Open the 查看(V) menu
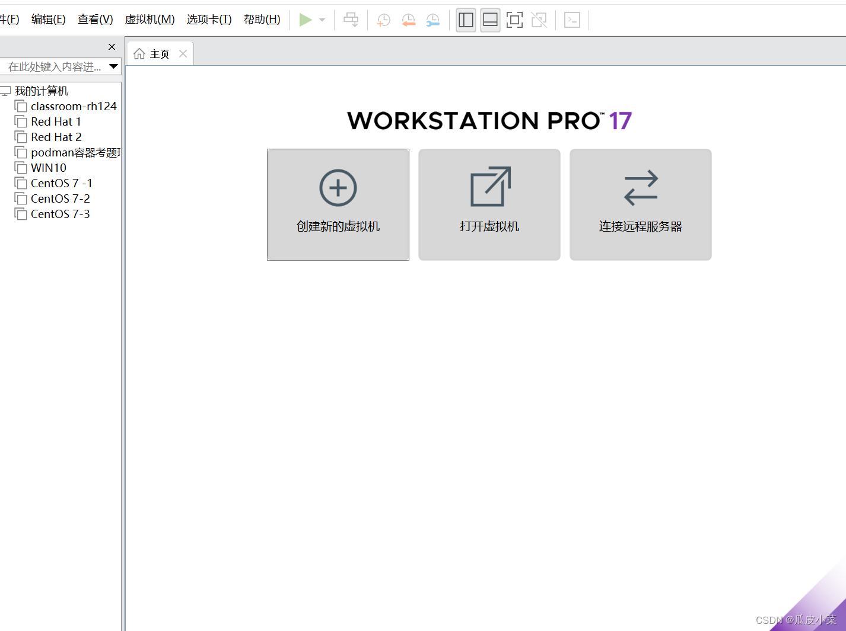The width and height of the screenshot is (846, 631). (96, 20)
